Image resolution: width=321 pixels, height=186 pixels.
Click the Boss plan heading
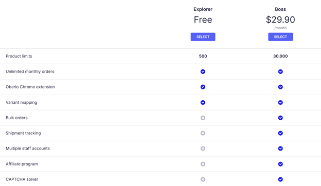click(x=280, y=9)
